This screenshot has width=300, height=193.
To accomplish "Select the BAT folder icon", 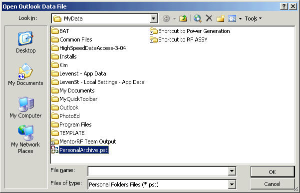I will coord(55,31).
